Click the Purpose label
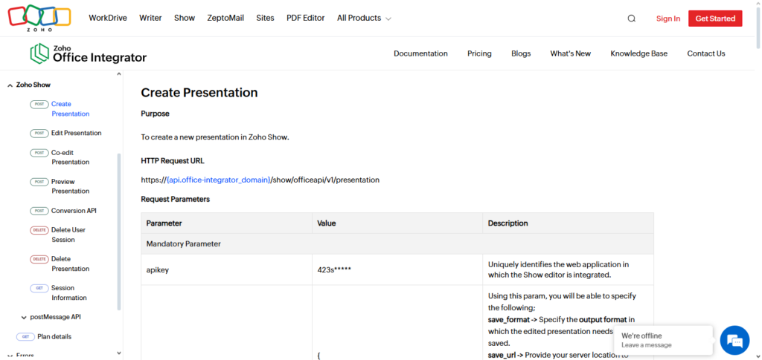Viewport: 762px width, 360px height. 155,114
